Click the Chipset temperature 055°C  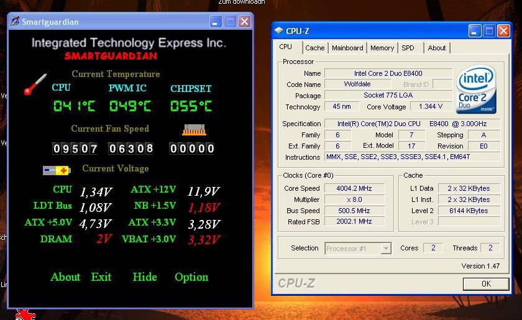coord(191,106)
